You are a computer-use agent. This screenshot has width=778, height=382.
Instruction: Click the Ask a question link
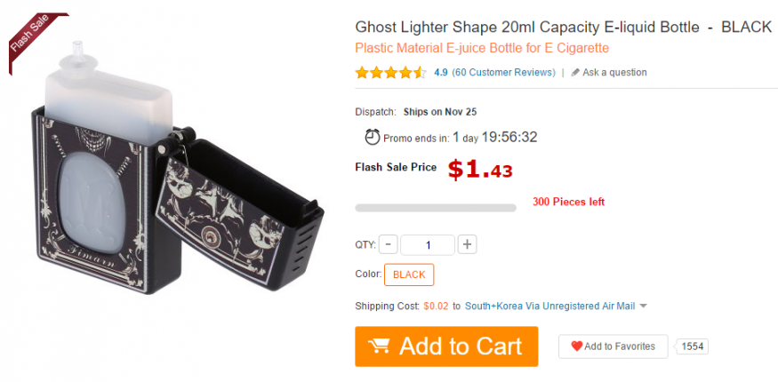tap(614, 73)
